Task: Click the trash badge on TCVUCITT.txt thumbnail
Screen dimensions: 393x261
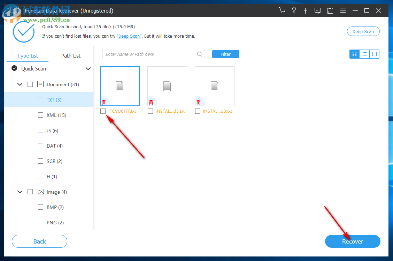Action: click(x=104, y=102)
